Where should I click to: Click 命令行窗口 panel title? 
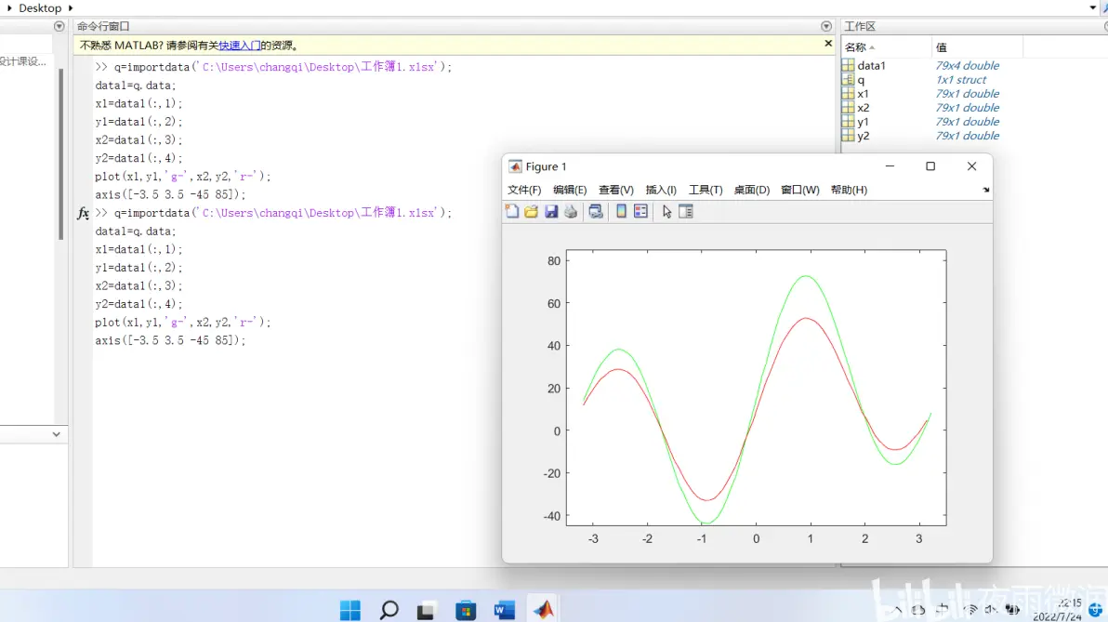pyautogui.click(x=103, y=26)
